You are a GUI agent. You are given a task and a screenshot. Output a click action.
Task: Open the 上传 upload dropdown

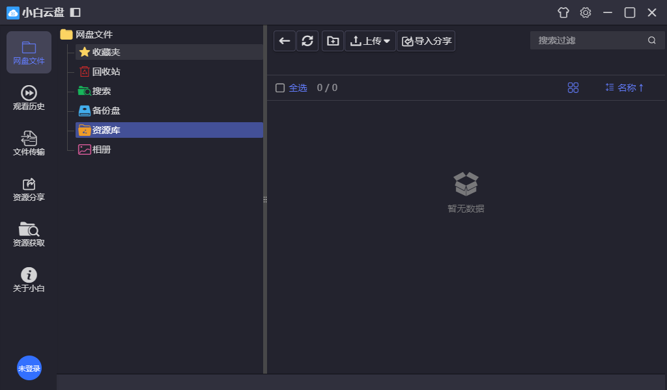tap(370, 41)
